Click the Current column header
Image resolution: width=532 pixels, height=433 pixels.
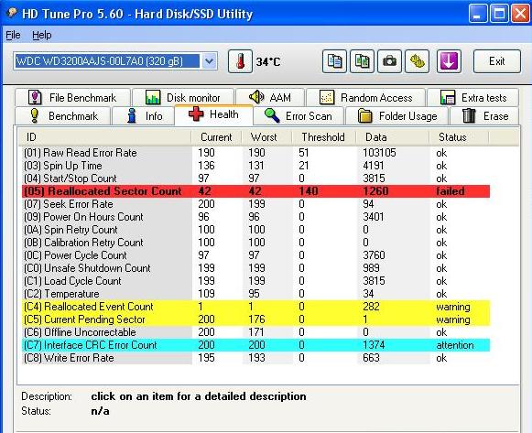pos(216,137)
